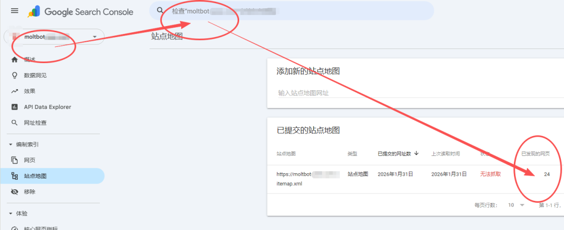
Task: Open the moltbot property selector dropdown
Action: (54, 37)
